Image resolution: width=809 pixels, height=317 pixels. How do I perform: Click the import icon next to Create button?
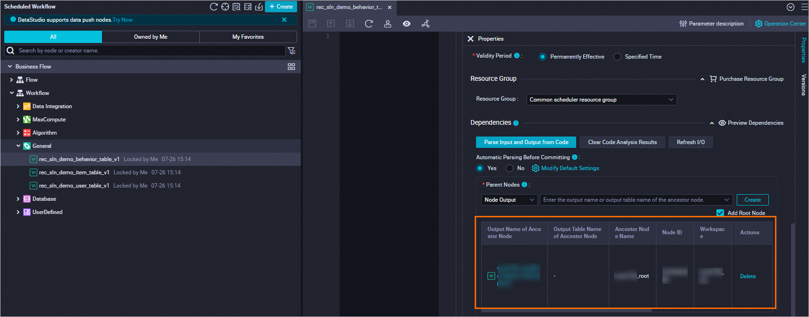click(259, 7)
